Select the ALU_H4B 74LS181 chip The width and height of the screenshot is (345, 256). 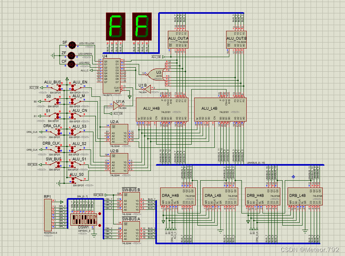(162, 109)
